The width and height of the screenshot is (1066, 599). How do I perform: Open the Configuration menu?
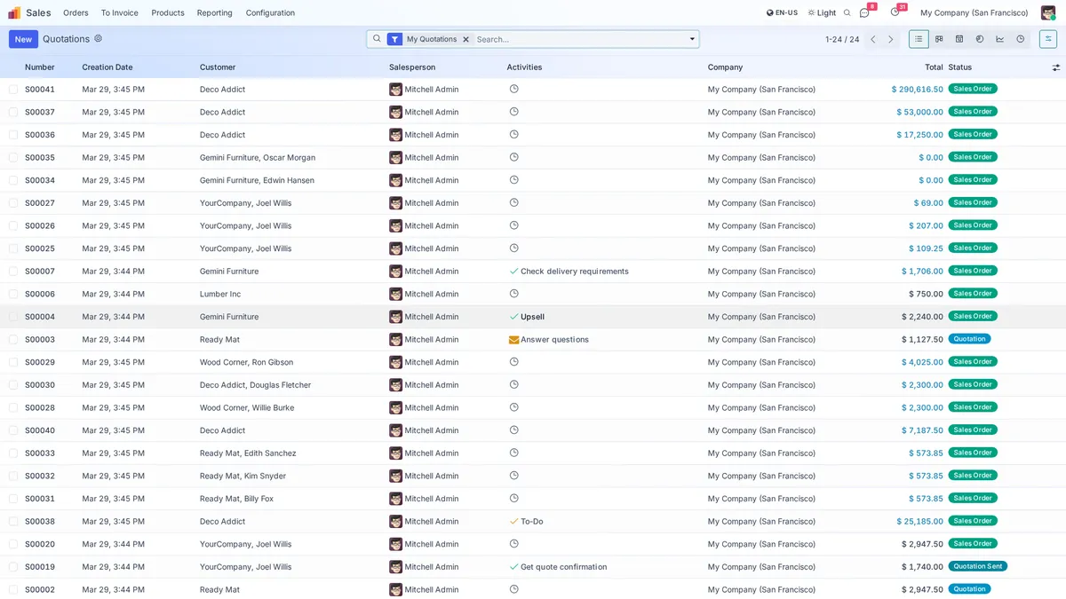pyautogui.click(x=269, y=12)
